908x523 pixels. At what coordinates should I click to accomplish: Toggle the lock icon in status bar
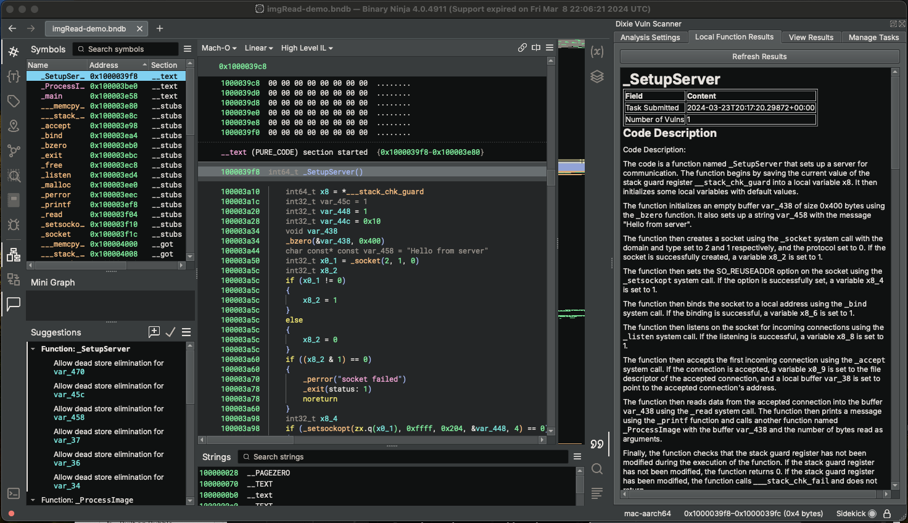tap(887, 513)
